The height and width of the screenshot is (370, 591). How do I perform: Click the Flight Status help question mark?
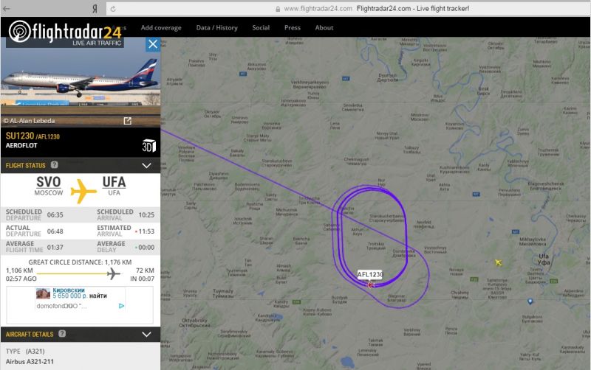pyautogui.click(x=54, y=164)
